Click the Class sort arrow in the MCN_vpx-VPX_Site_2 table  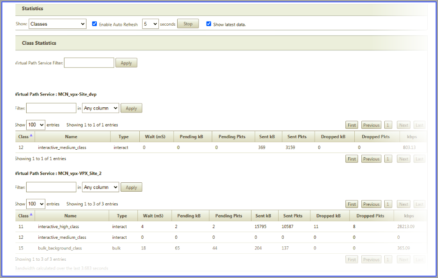coord(31,215)
